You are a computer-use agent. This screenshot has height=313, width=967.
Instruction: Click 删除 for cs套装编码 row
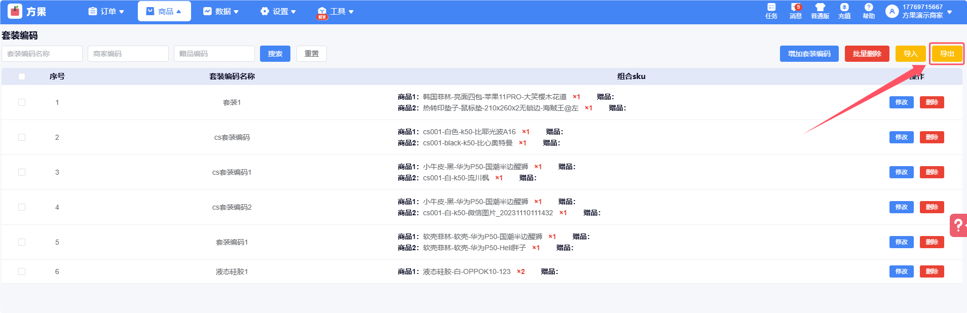[x=932, y=137]
